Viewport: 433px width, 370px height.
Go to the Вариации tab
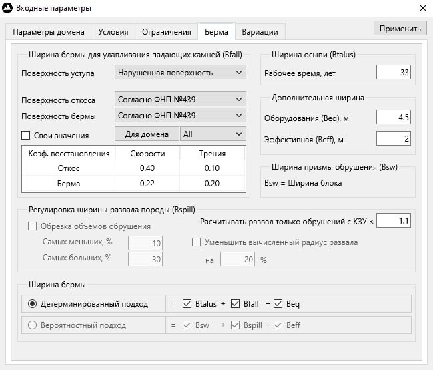260,32
